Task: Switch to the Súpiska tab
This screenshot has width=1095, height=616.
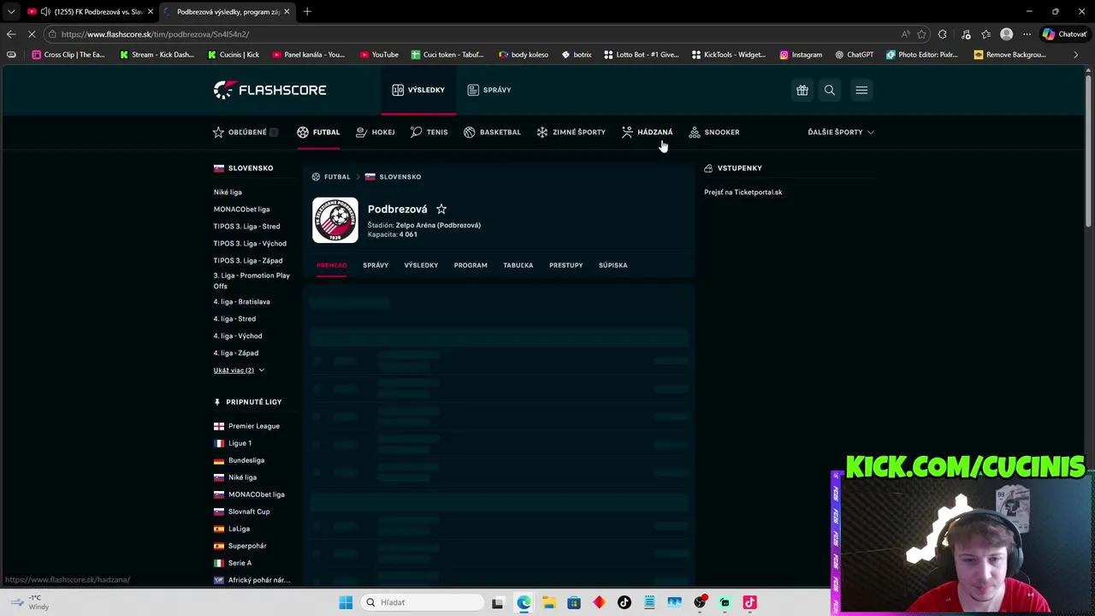Action: tap(613, 265)
